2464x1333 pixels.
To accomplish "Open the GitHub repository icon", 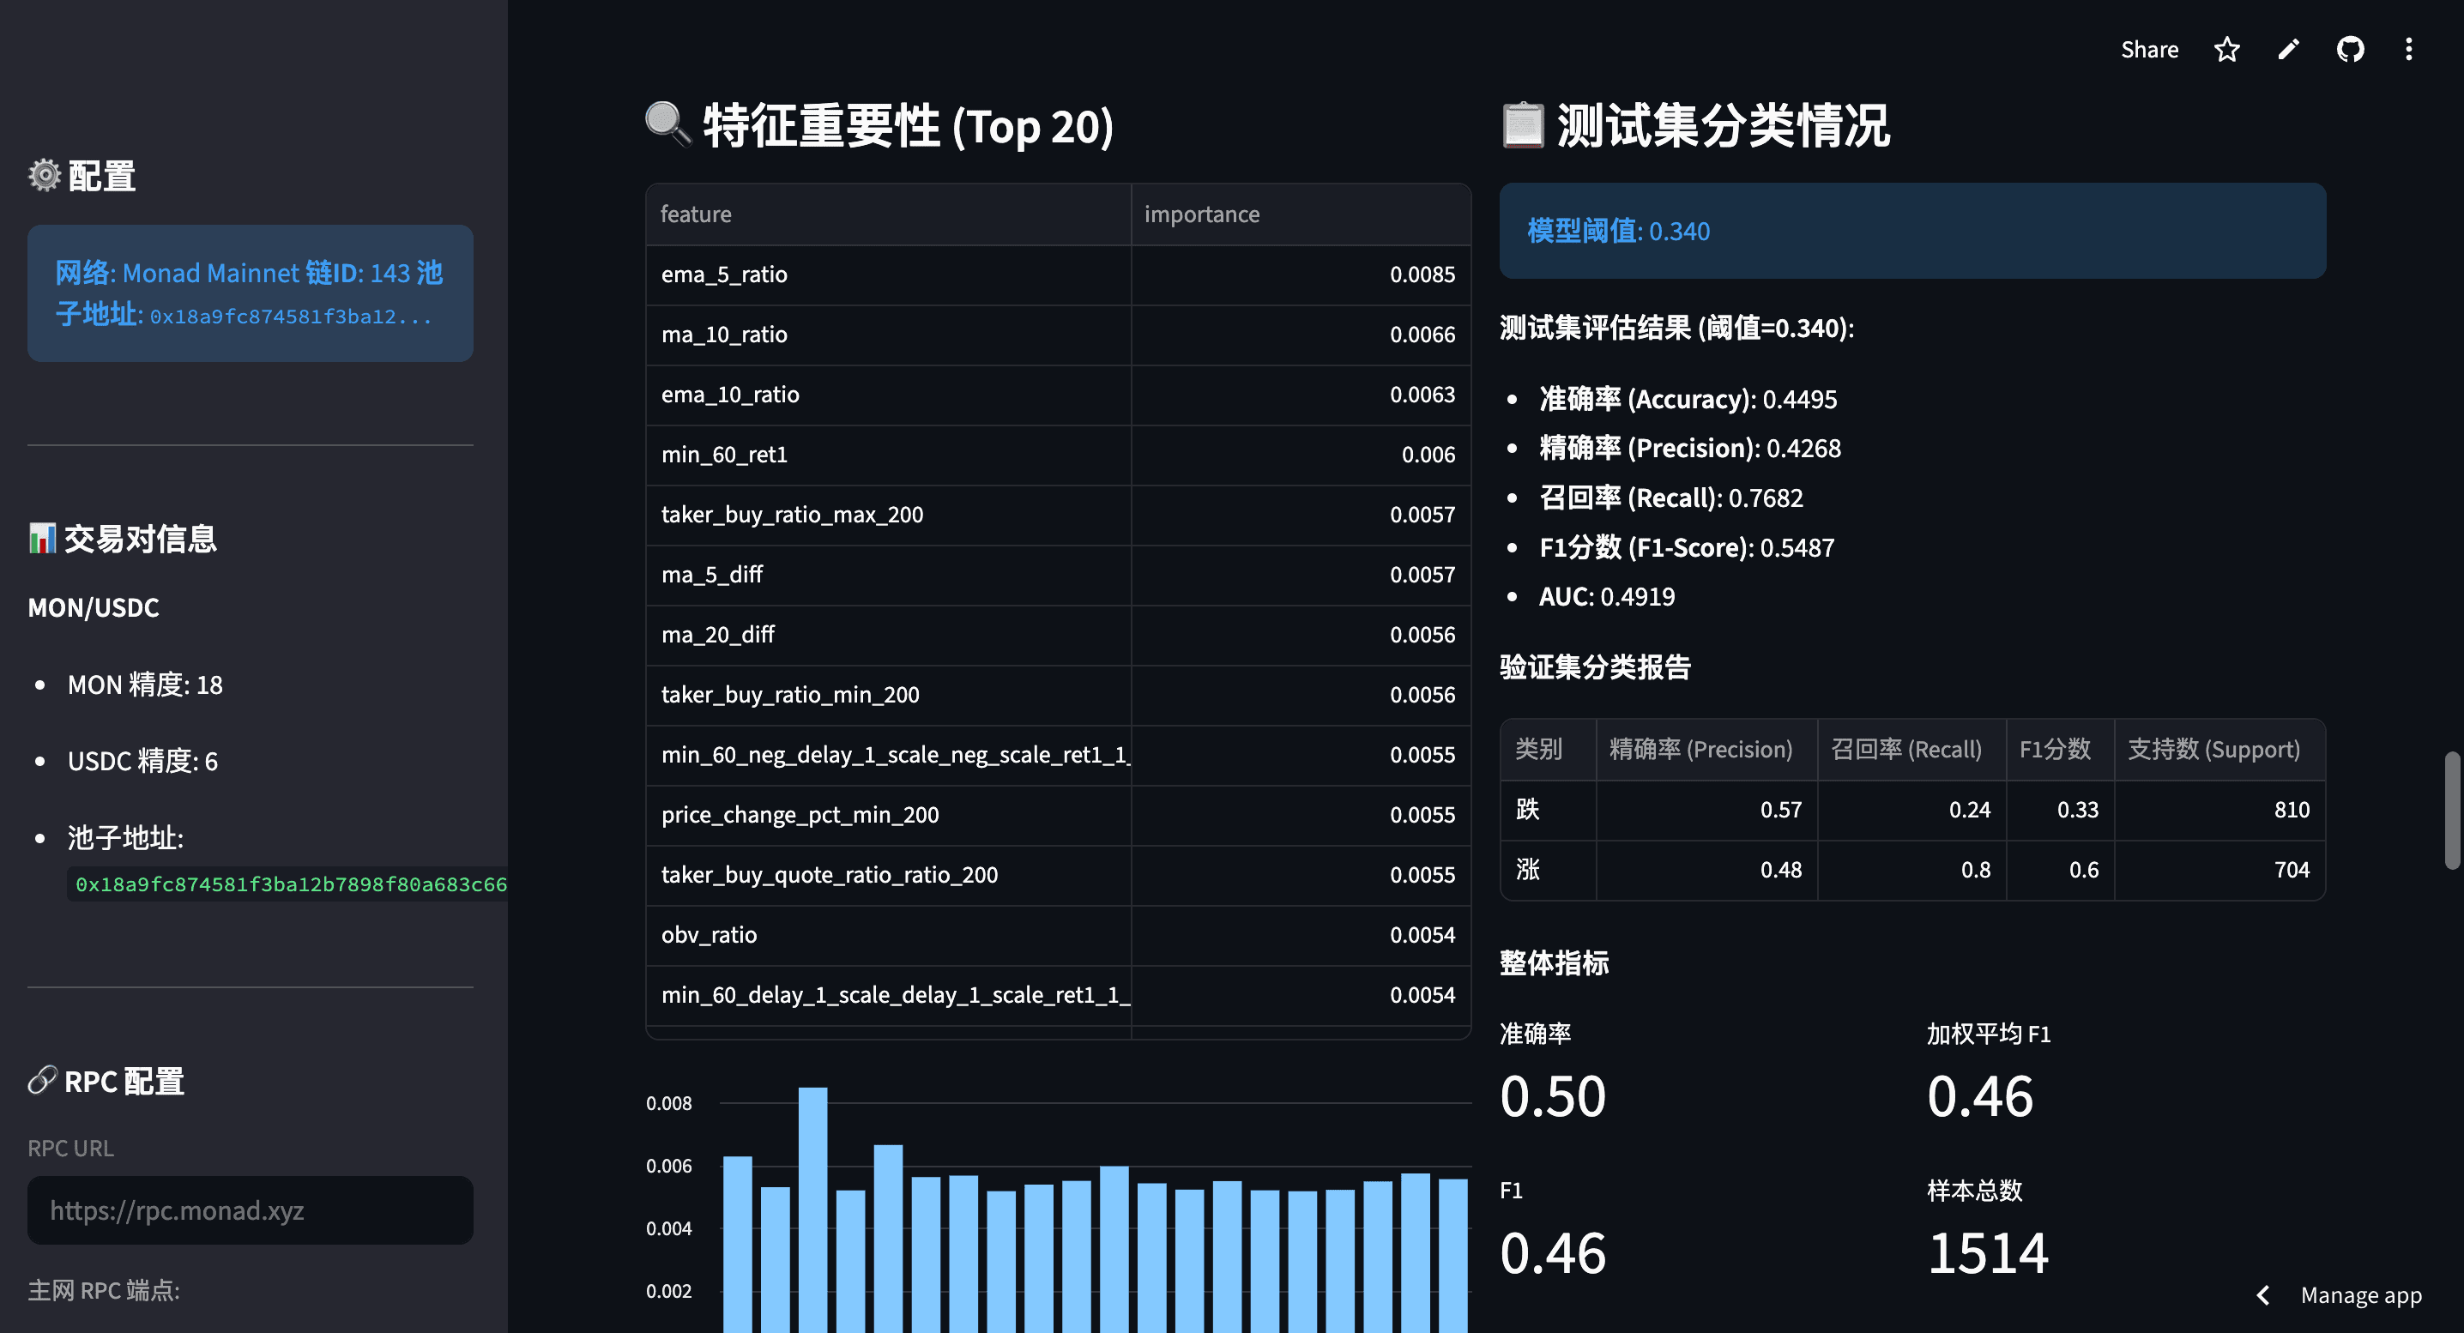I will pos(2350,49).
